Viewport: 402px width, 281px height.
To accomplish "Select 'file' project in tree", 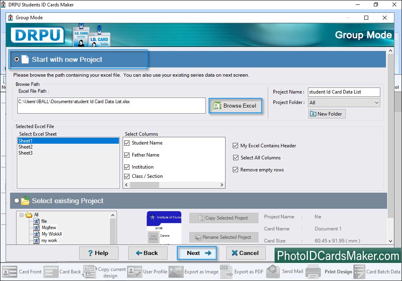I will point(44,221).
